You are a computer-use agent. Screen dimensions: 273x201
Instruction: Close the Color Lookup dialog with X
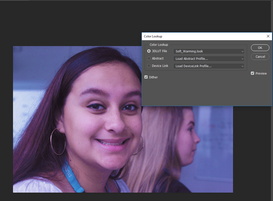[x=268, y=36]
